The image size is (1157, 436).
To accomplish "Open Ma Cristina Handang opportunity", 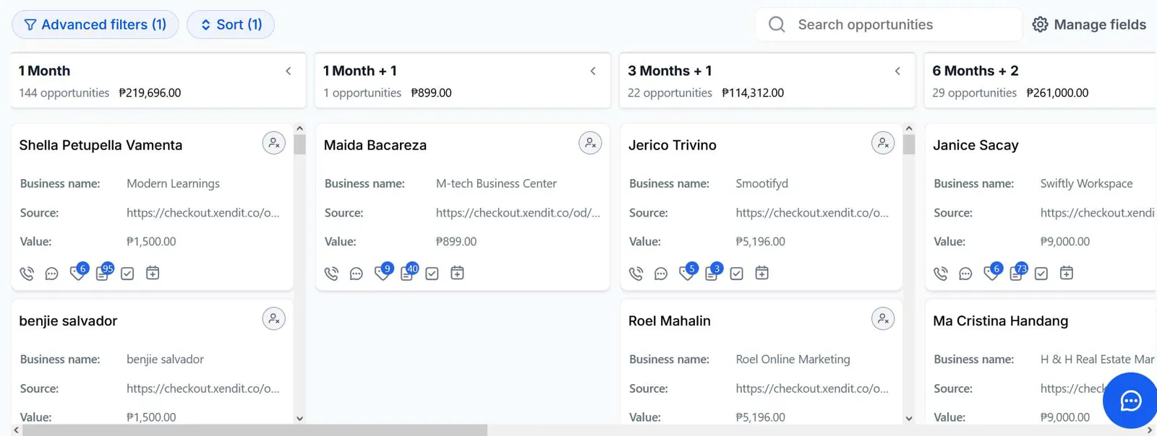I will [x=1000, y=321].
